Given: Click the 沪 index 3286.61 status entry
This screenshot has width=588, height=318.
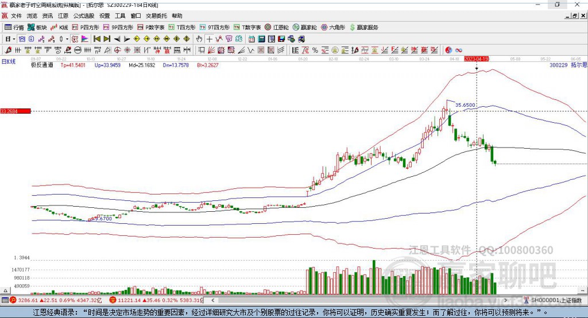Looking at the screenshot, I should click(x=56, y=300).
